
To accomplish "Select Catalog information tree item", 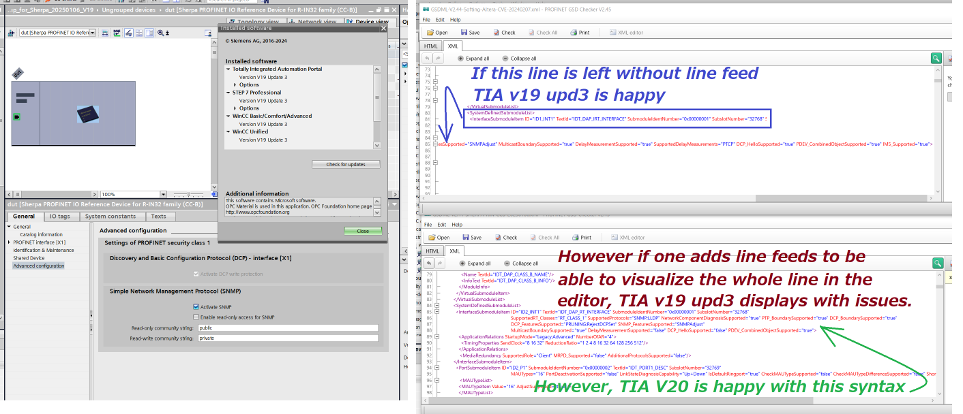I will (x=41, y=234).
